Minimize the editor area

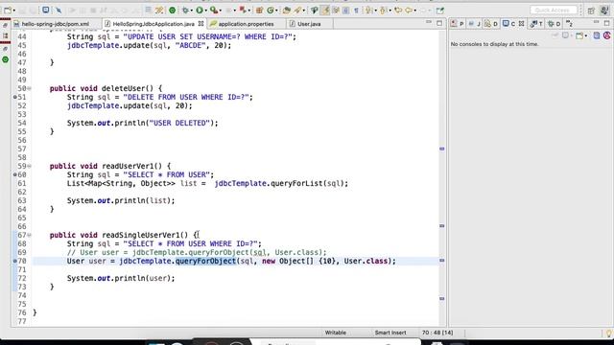coord(429,22)
